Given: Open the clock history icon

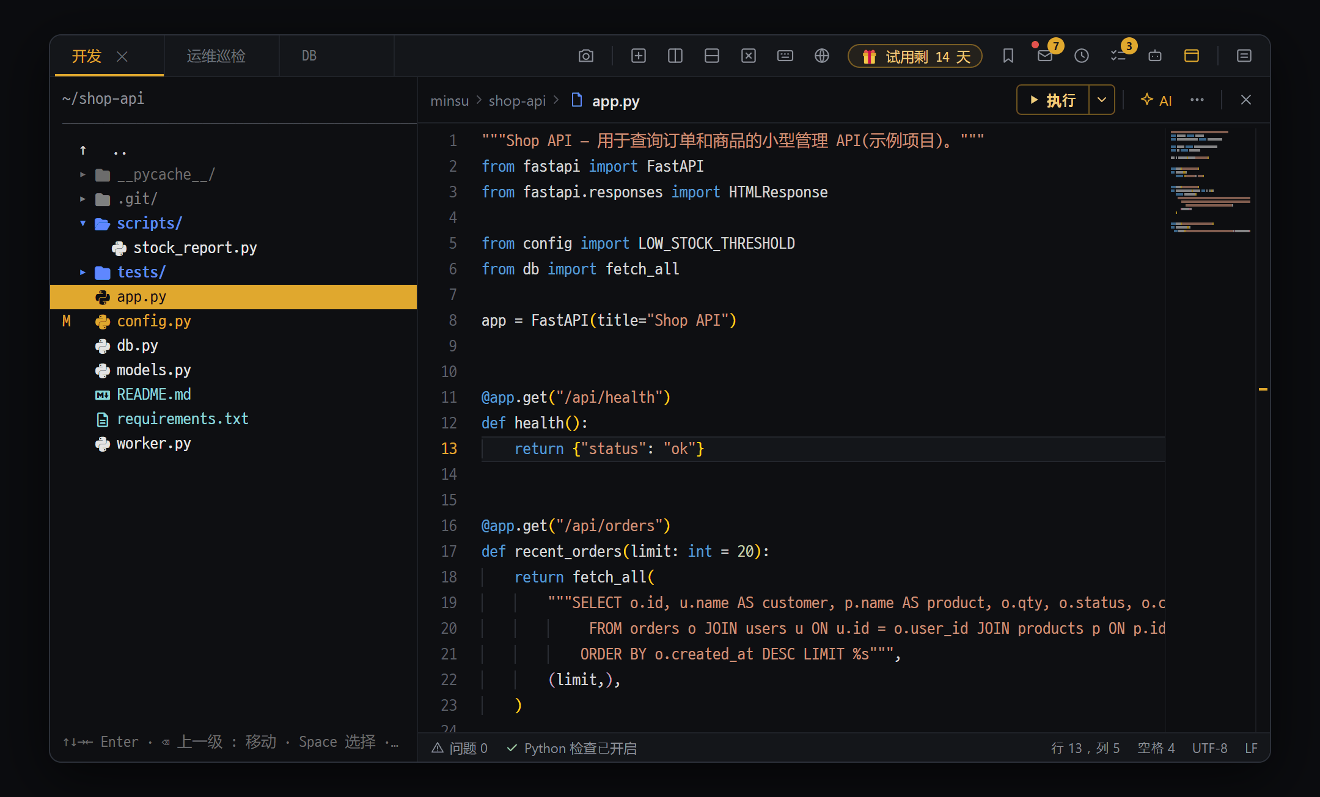Looking at the screenshot, I should (x=1082, y=56).
